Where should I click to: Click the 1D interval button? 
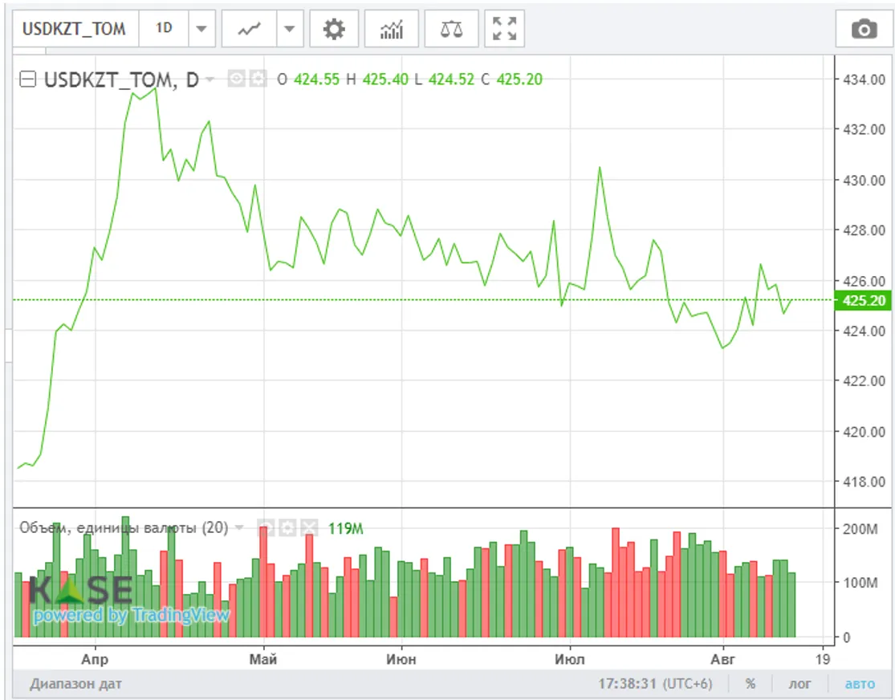(164, 29)
